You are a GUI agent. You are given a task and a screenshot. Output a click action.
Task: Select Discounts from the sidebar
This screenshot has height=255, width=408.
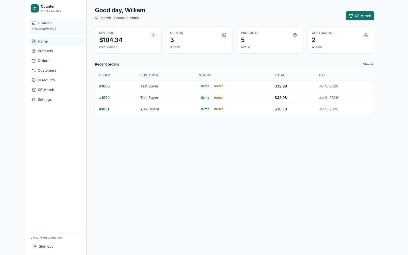click(56, 80)
